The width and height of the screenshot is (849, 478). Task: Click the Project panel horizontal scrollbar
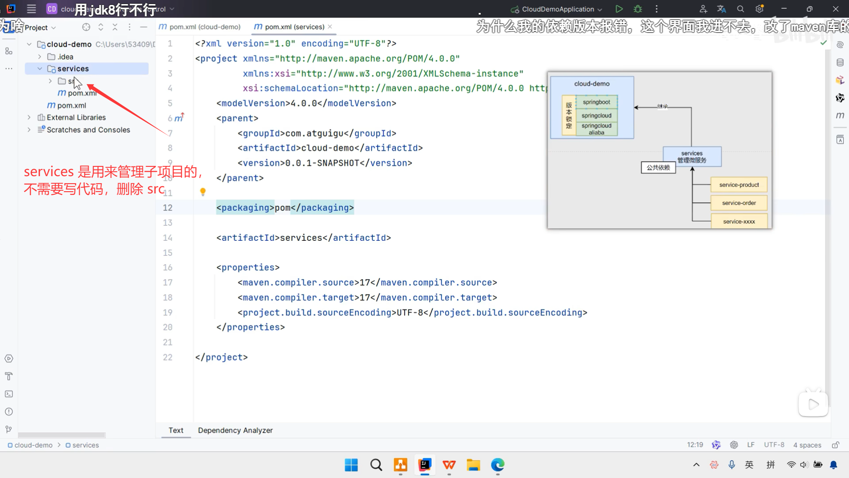61,435
